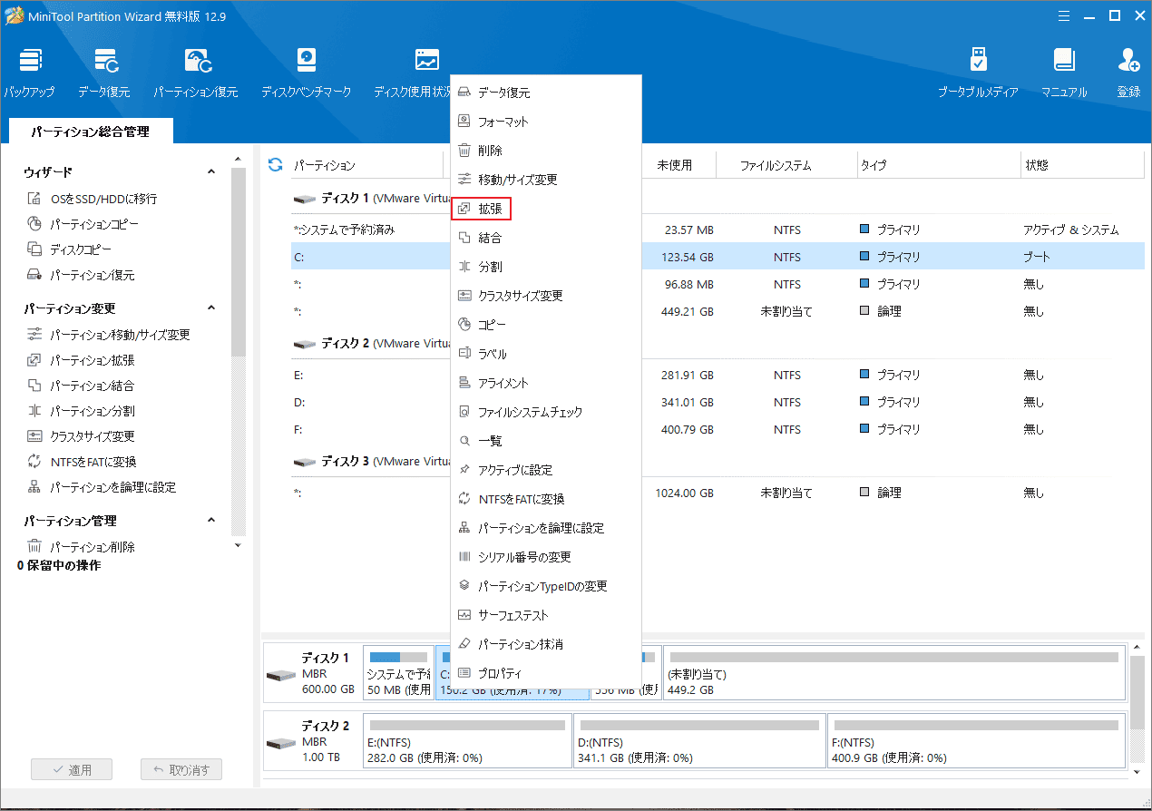The width and height of the screenshot is (1152, 811).
Task: Switch to パーティション総合管理 tab
Action: coord(90,132)
